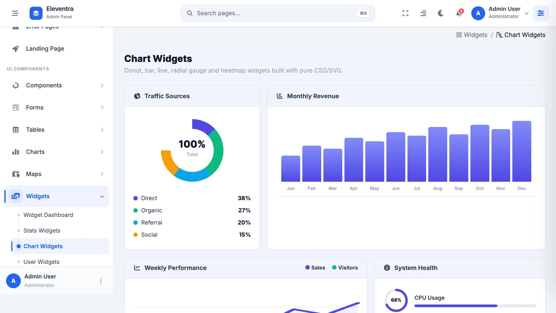Click the Admin User avatar in header
Image resolution: width=556 pixels, height=313 pixels.
pos(478,13)
